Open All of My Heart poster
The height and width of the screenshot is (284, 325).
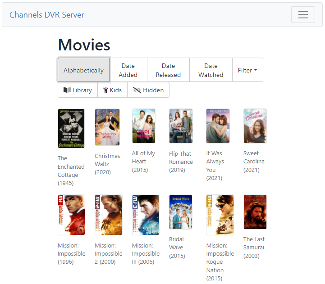[x=143, y=126]
